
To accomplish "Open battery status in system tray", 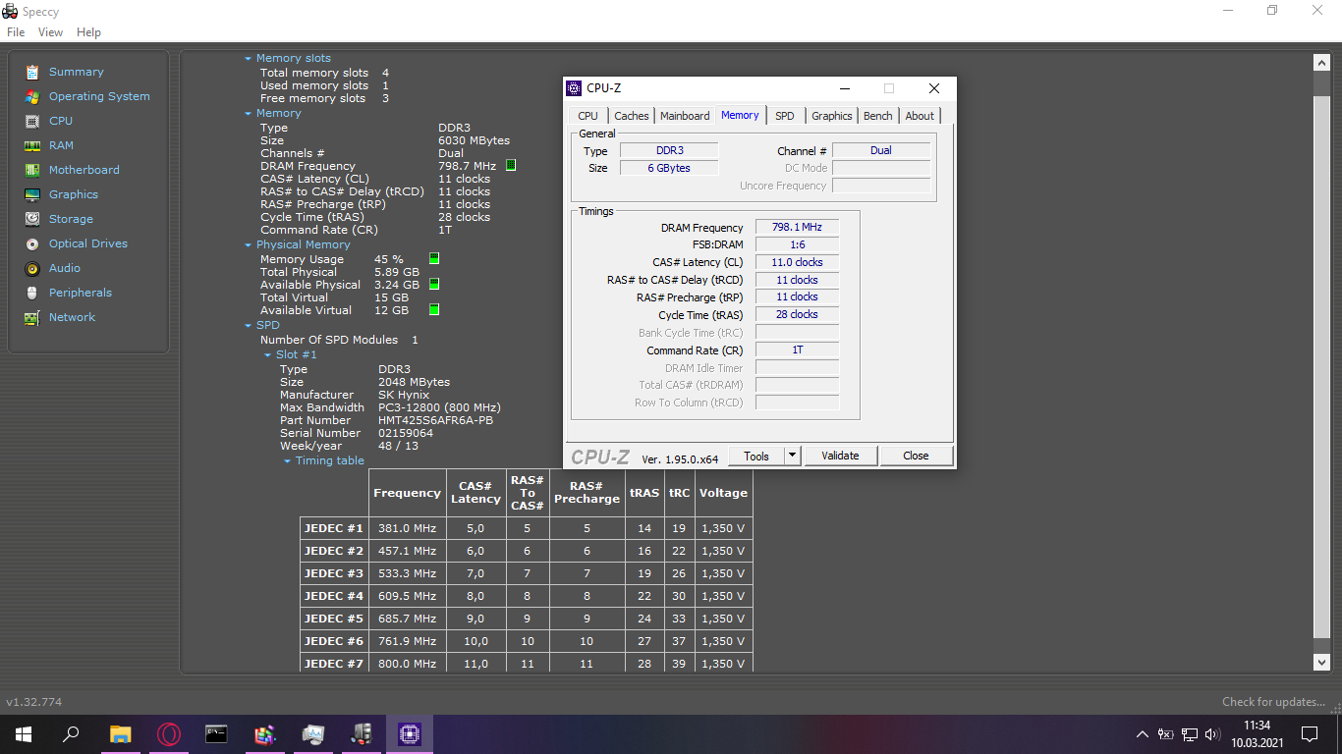I will (x=1166, y=733).
